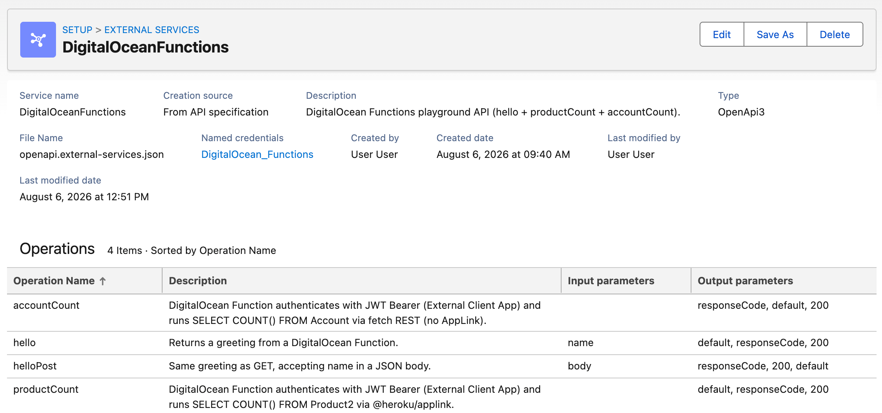Click 'Returns a greeting from a DigitalOcean Function.'

click(283, 343)
